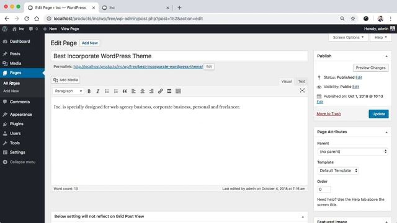The image size is (397, 223).
Task: Collapse the Featured Image box
Action: (386, 221)
